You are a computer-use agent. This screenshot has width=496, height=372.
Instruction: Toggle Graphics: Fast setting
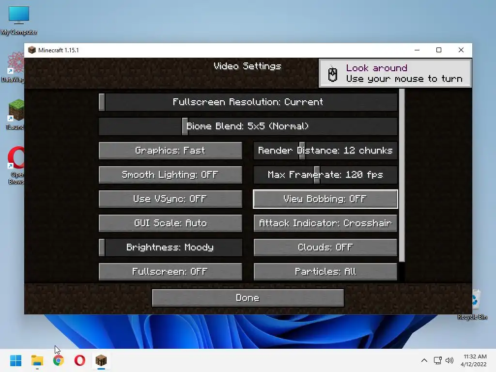(170, 150)
